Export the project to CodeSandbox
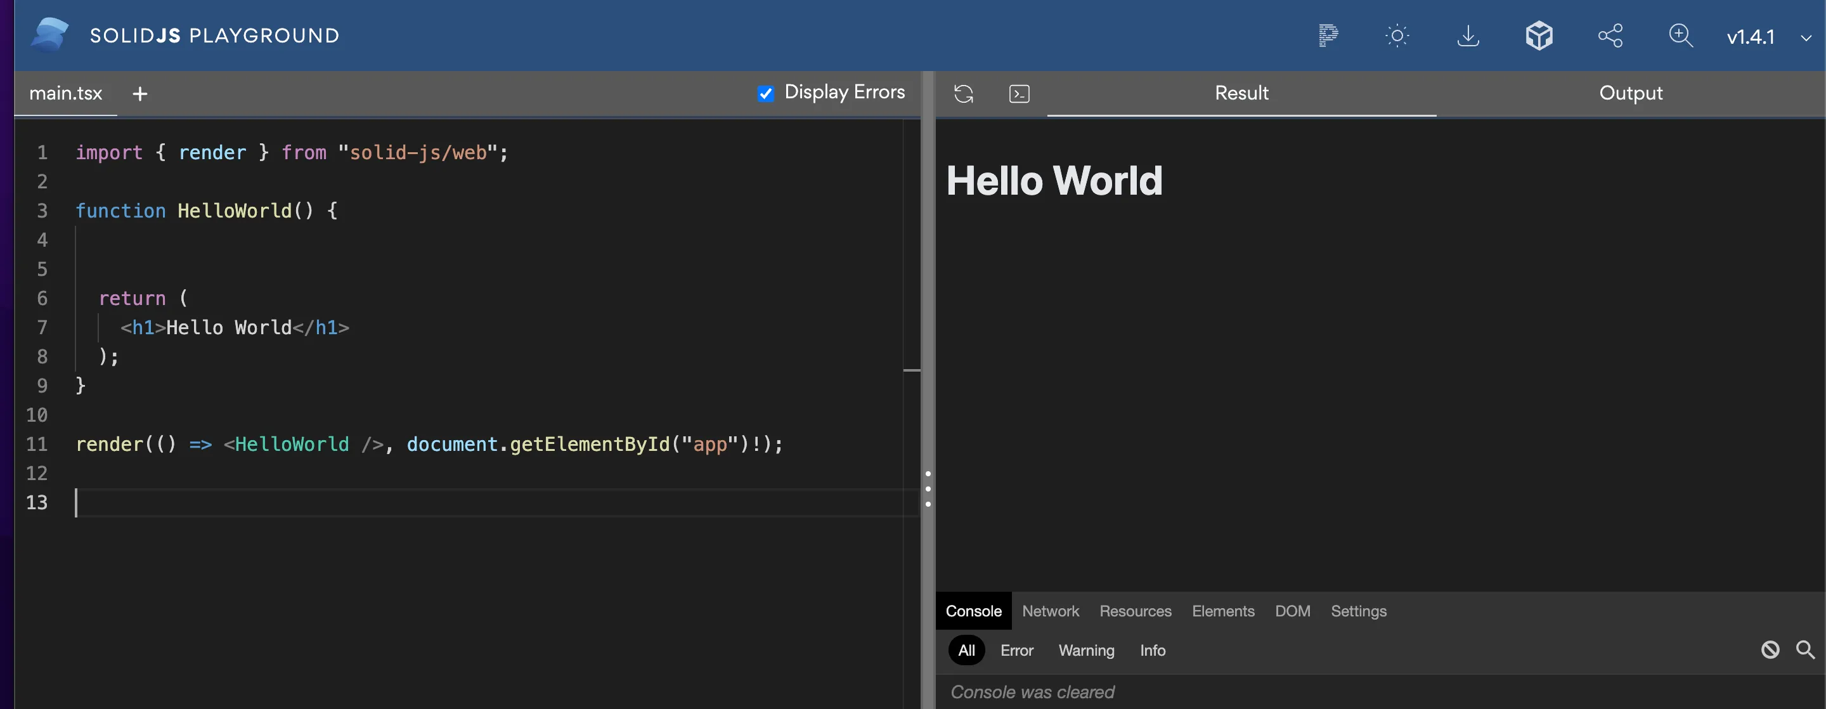 click(x=1539, y=36)
